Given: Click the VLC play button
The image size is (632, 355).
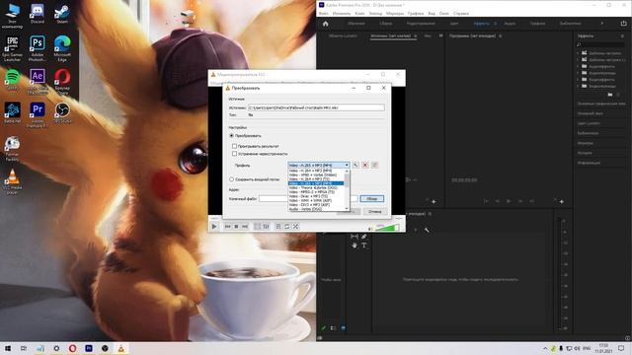Looking at the screenshot, I should pyautogui.click(x=214, y=227).
